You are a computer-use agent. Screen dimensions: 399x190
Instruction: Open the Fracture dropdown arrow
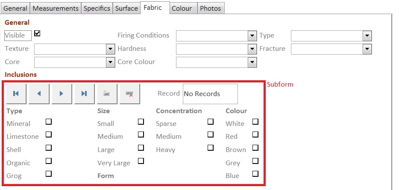point(367,49)
